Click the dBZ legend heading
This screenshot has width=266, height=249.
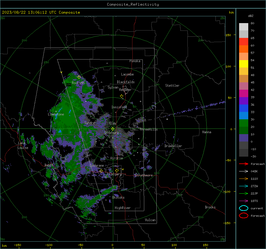251,16
